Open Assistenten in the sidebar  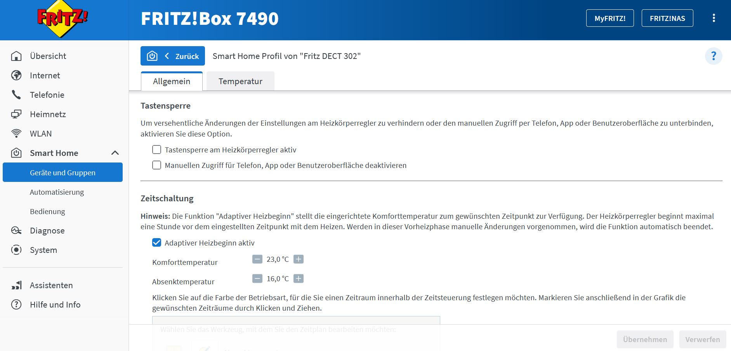pos(51,285)
